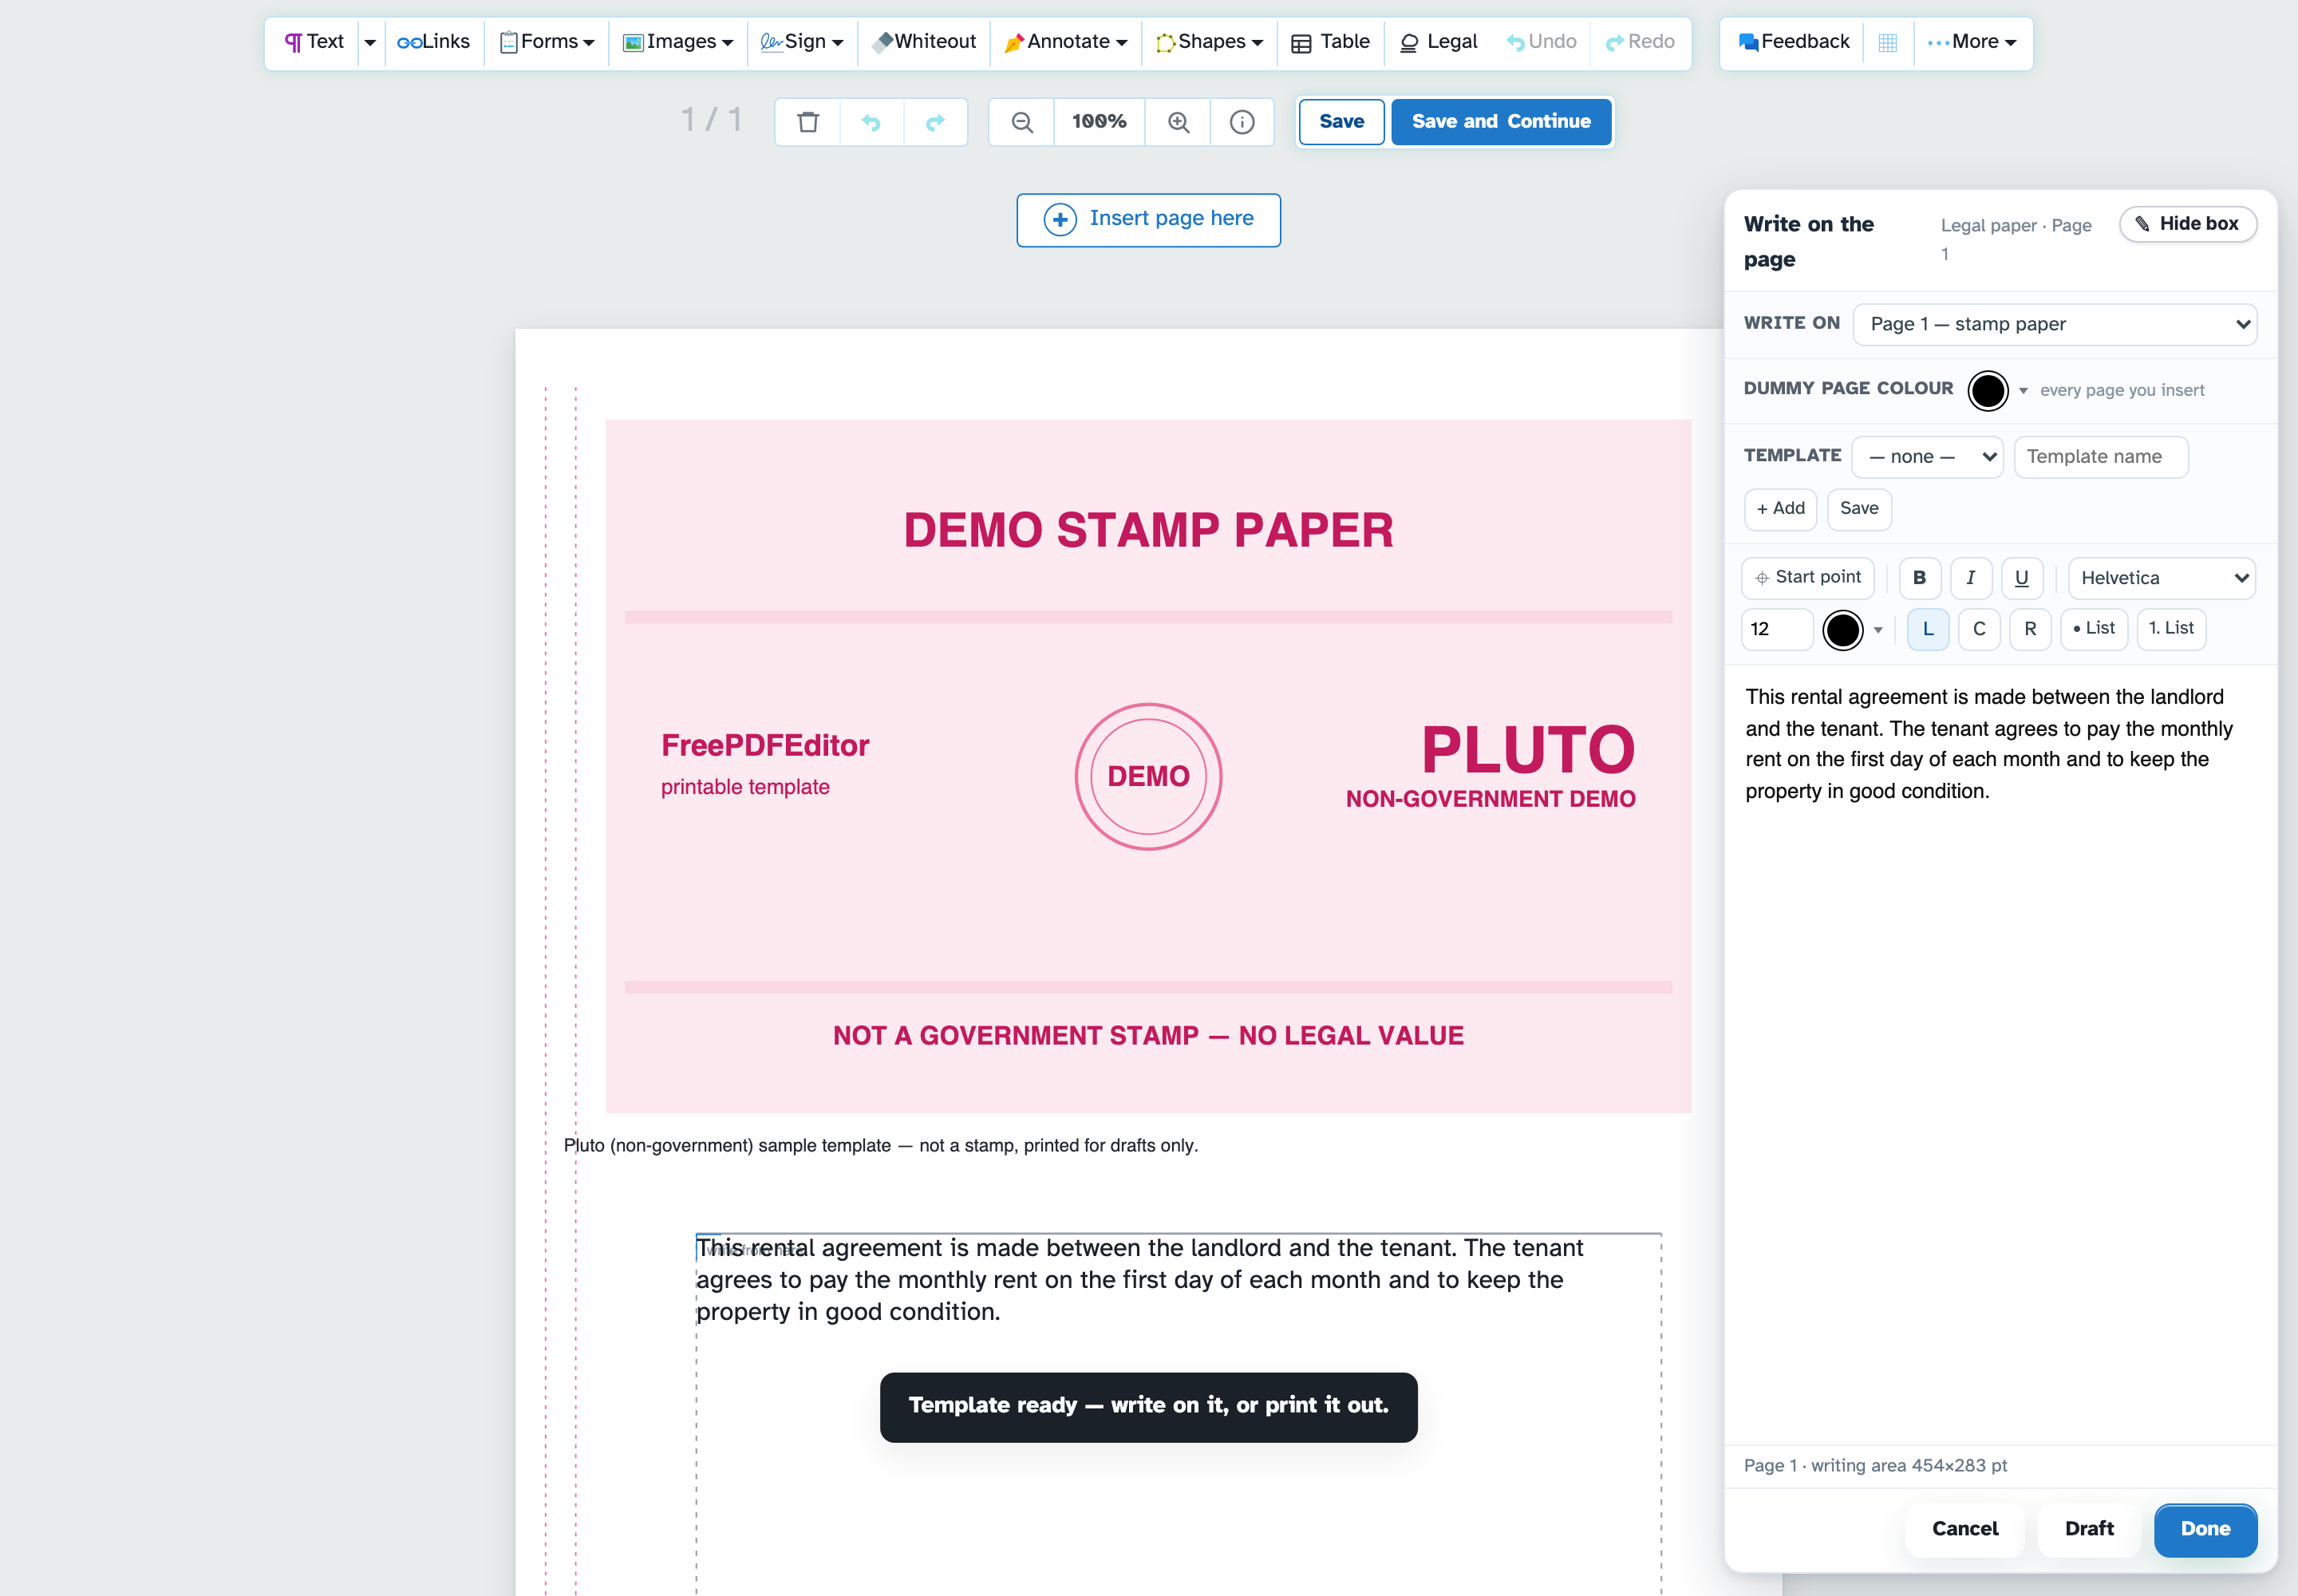
Task: Toggle Italic formatting
Action: tap(1970, 577)
